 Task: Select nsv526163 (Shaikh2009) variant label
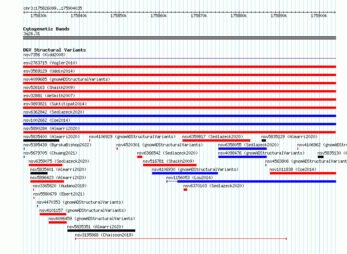click(49, 87)
